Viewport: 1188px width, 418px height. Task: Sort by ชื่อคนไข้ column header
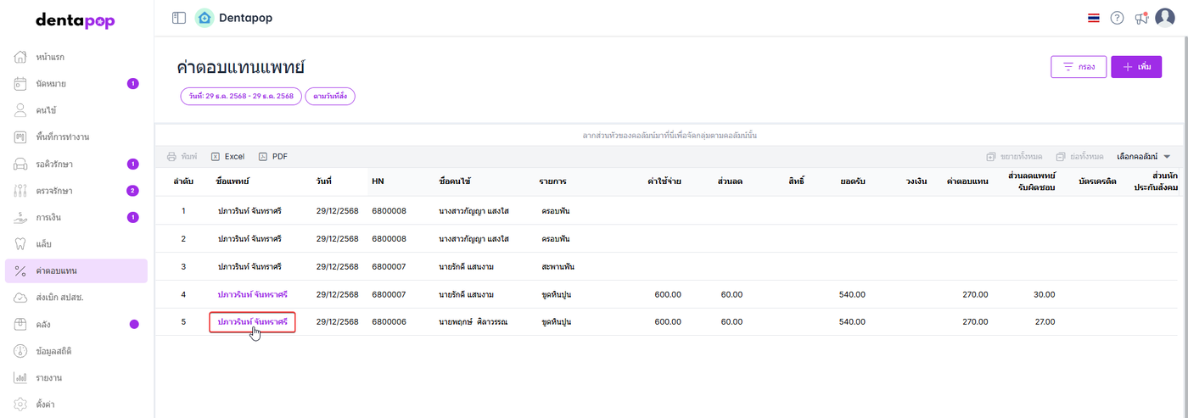(456, 181)
